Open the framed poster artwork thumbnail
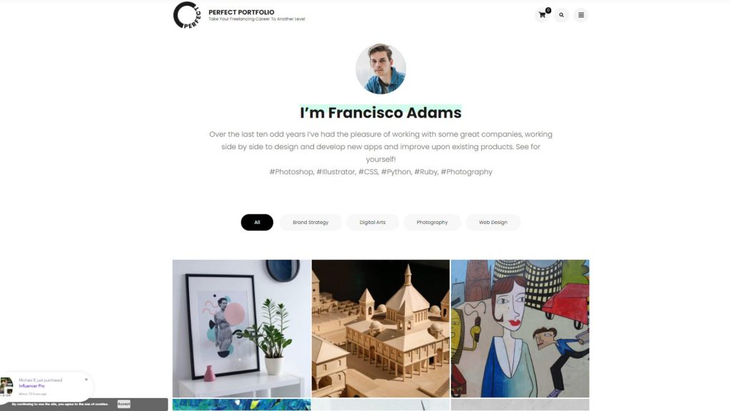The height and width of the screenshot is (411, 731). (x=241, y=328)
